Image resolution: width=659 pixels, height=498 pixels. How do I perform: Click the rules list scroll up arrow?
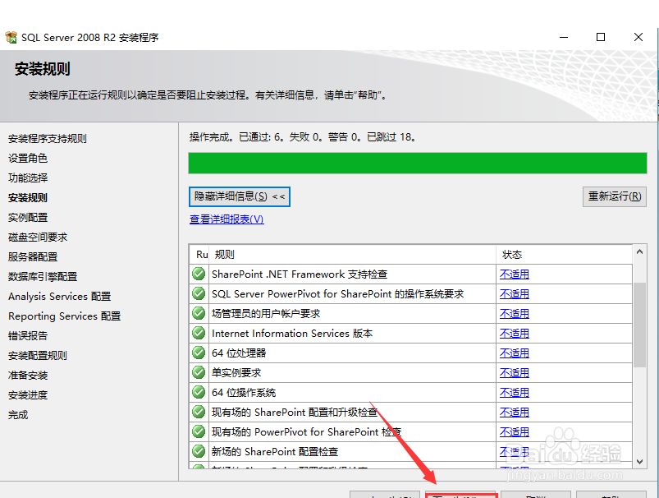coord(639,251)
